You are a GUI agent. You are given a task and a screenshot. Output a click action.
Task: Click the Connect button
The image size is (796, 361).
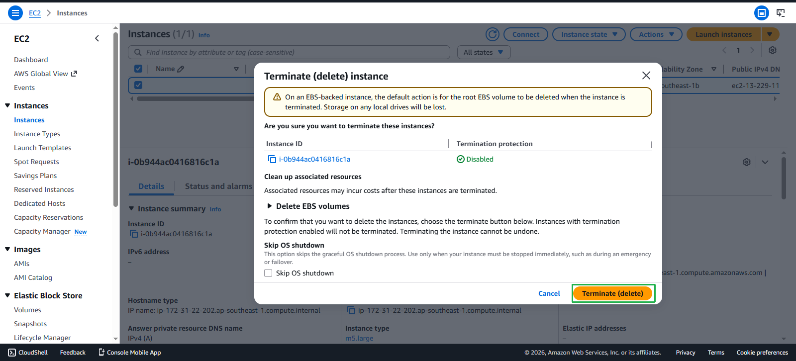pos(526,34)
